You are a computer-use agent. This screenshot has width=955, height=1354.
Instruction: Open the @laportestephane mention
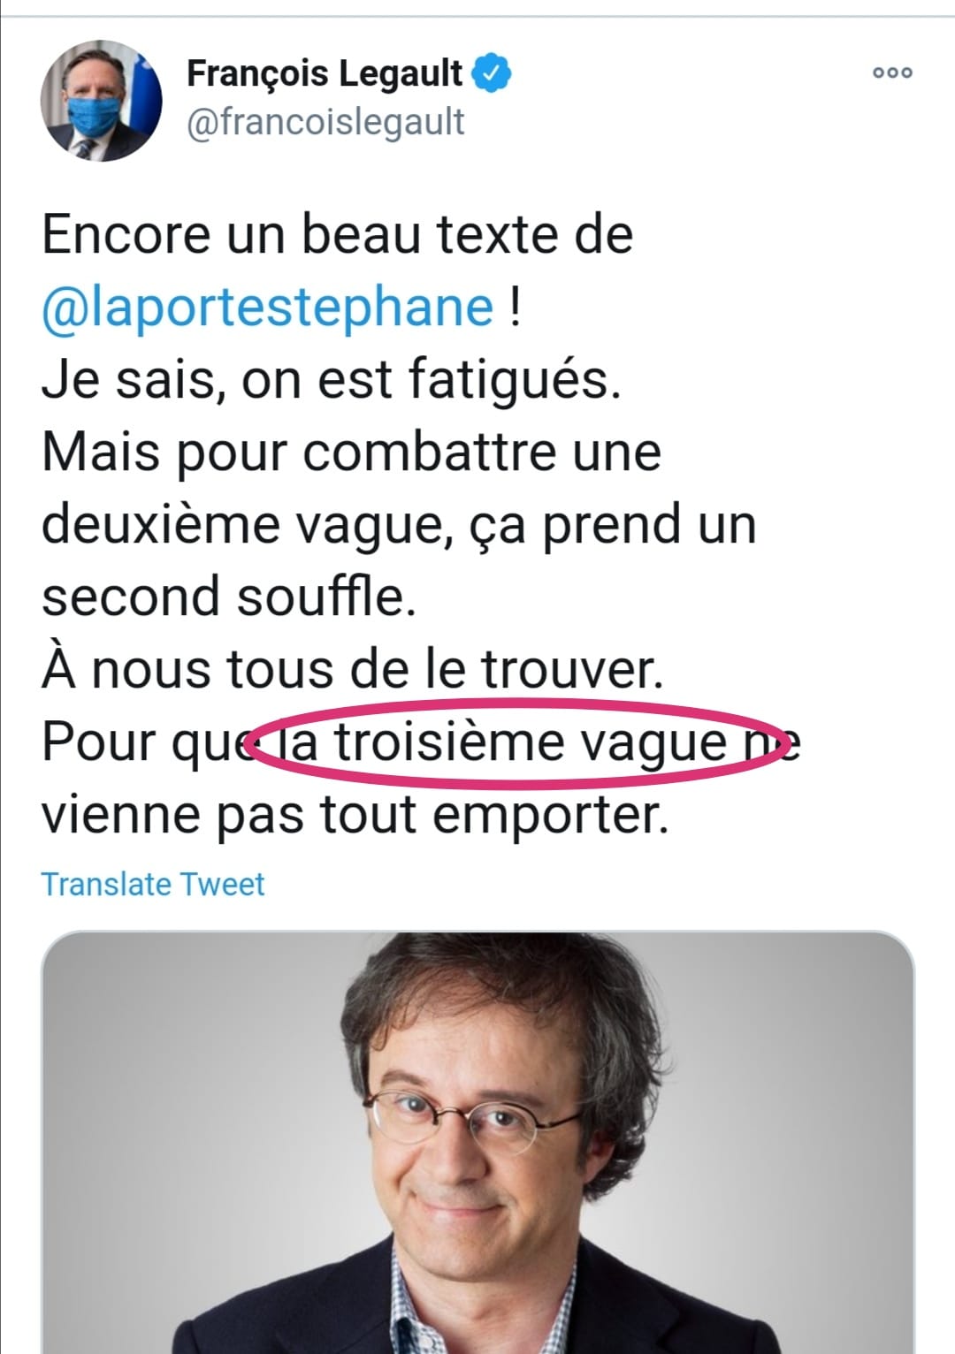268,307
